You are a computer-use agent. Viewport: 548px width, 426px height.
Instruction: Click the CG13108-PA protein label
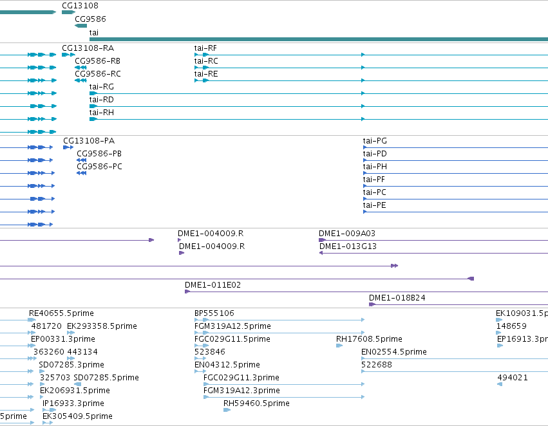[89, 141]
